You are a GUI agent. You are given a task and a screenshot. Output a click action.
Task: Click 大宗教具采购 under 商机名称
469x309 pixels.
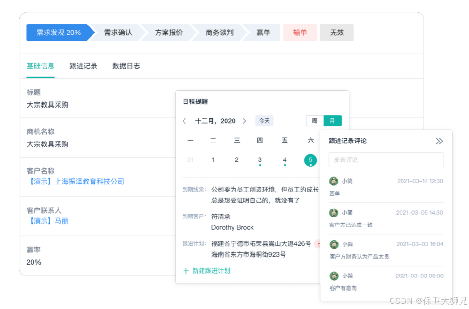point(48,144)
